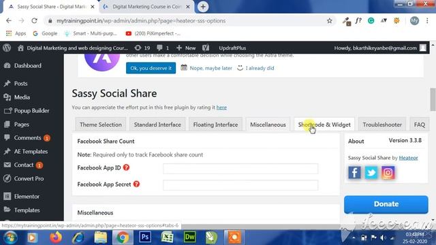Open Facebook App ID help icon

pyautogui.click(x=126, y=167)
